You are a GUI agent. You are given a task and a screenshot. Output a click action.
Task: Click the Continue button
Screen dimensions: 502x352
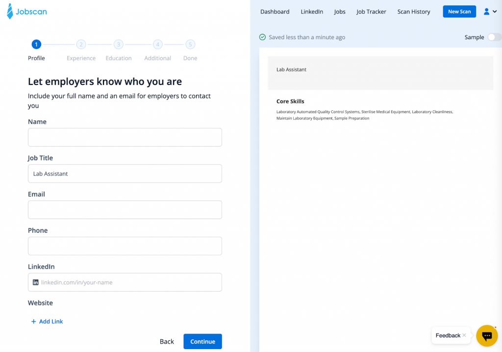202,342
